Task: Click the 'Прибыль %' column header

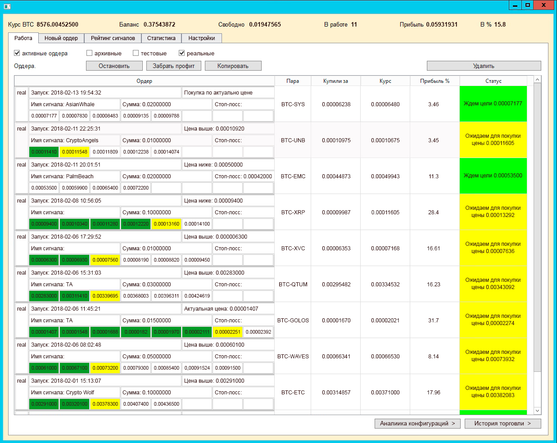Action: [x=435, y=81]
